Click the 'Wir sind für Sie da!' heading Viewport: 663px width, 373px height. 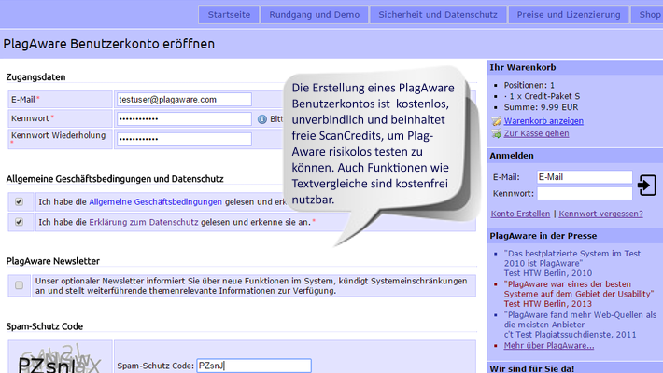[x=532, y=368]
